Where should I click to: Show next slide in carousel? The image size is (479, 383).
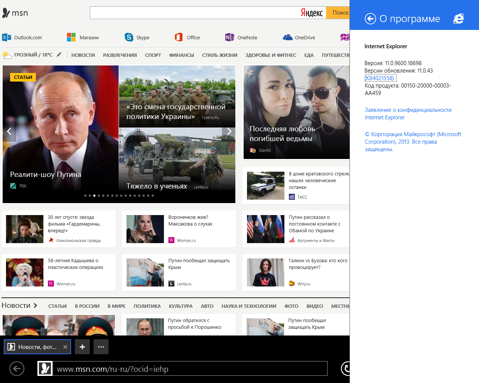(229, 131)
